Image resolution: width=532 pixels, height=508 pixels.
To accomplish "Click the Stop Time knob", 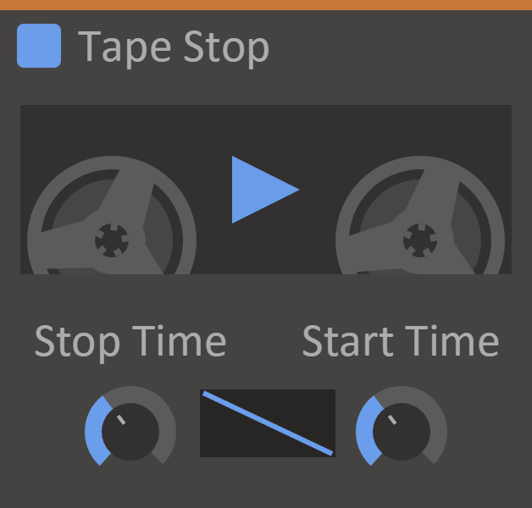I will (130, 431).
